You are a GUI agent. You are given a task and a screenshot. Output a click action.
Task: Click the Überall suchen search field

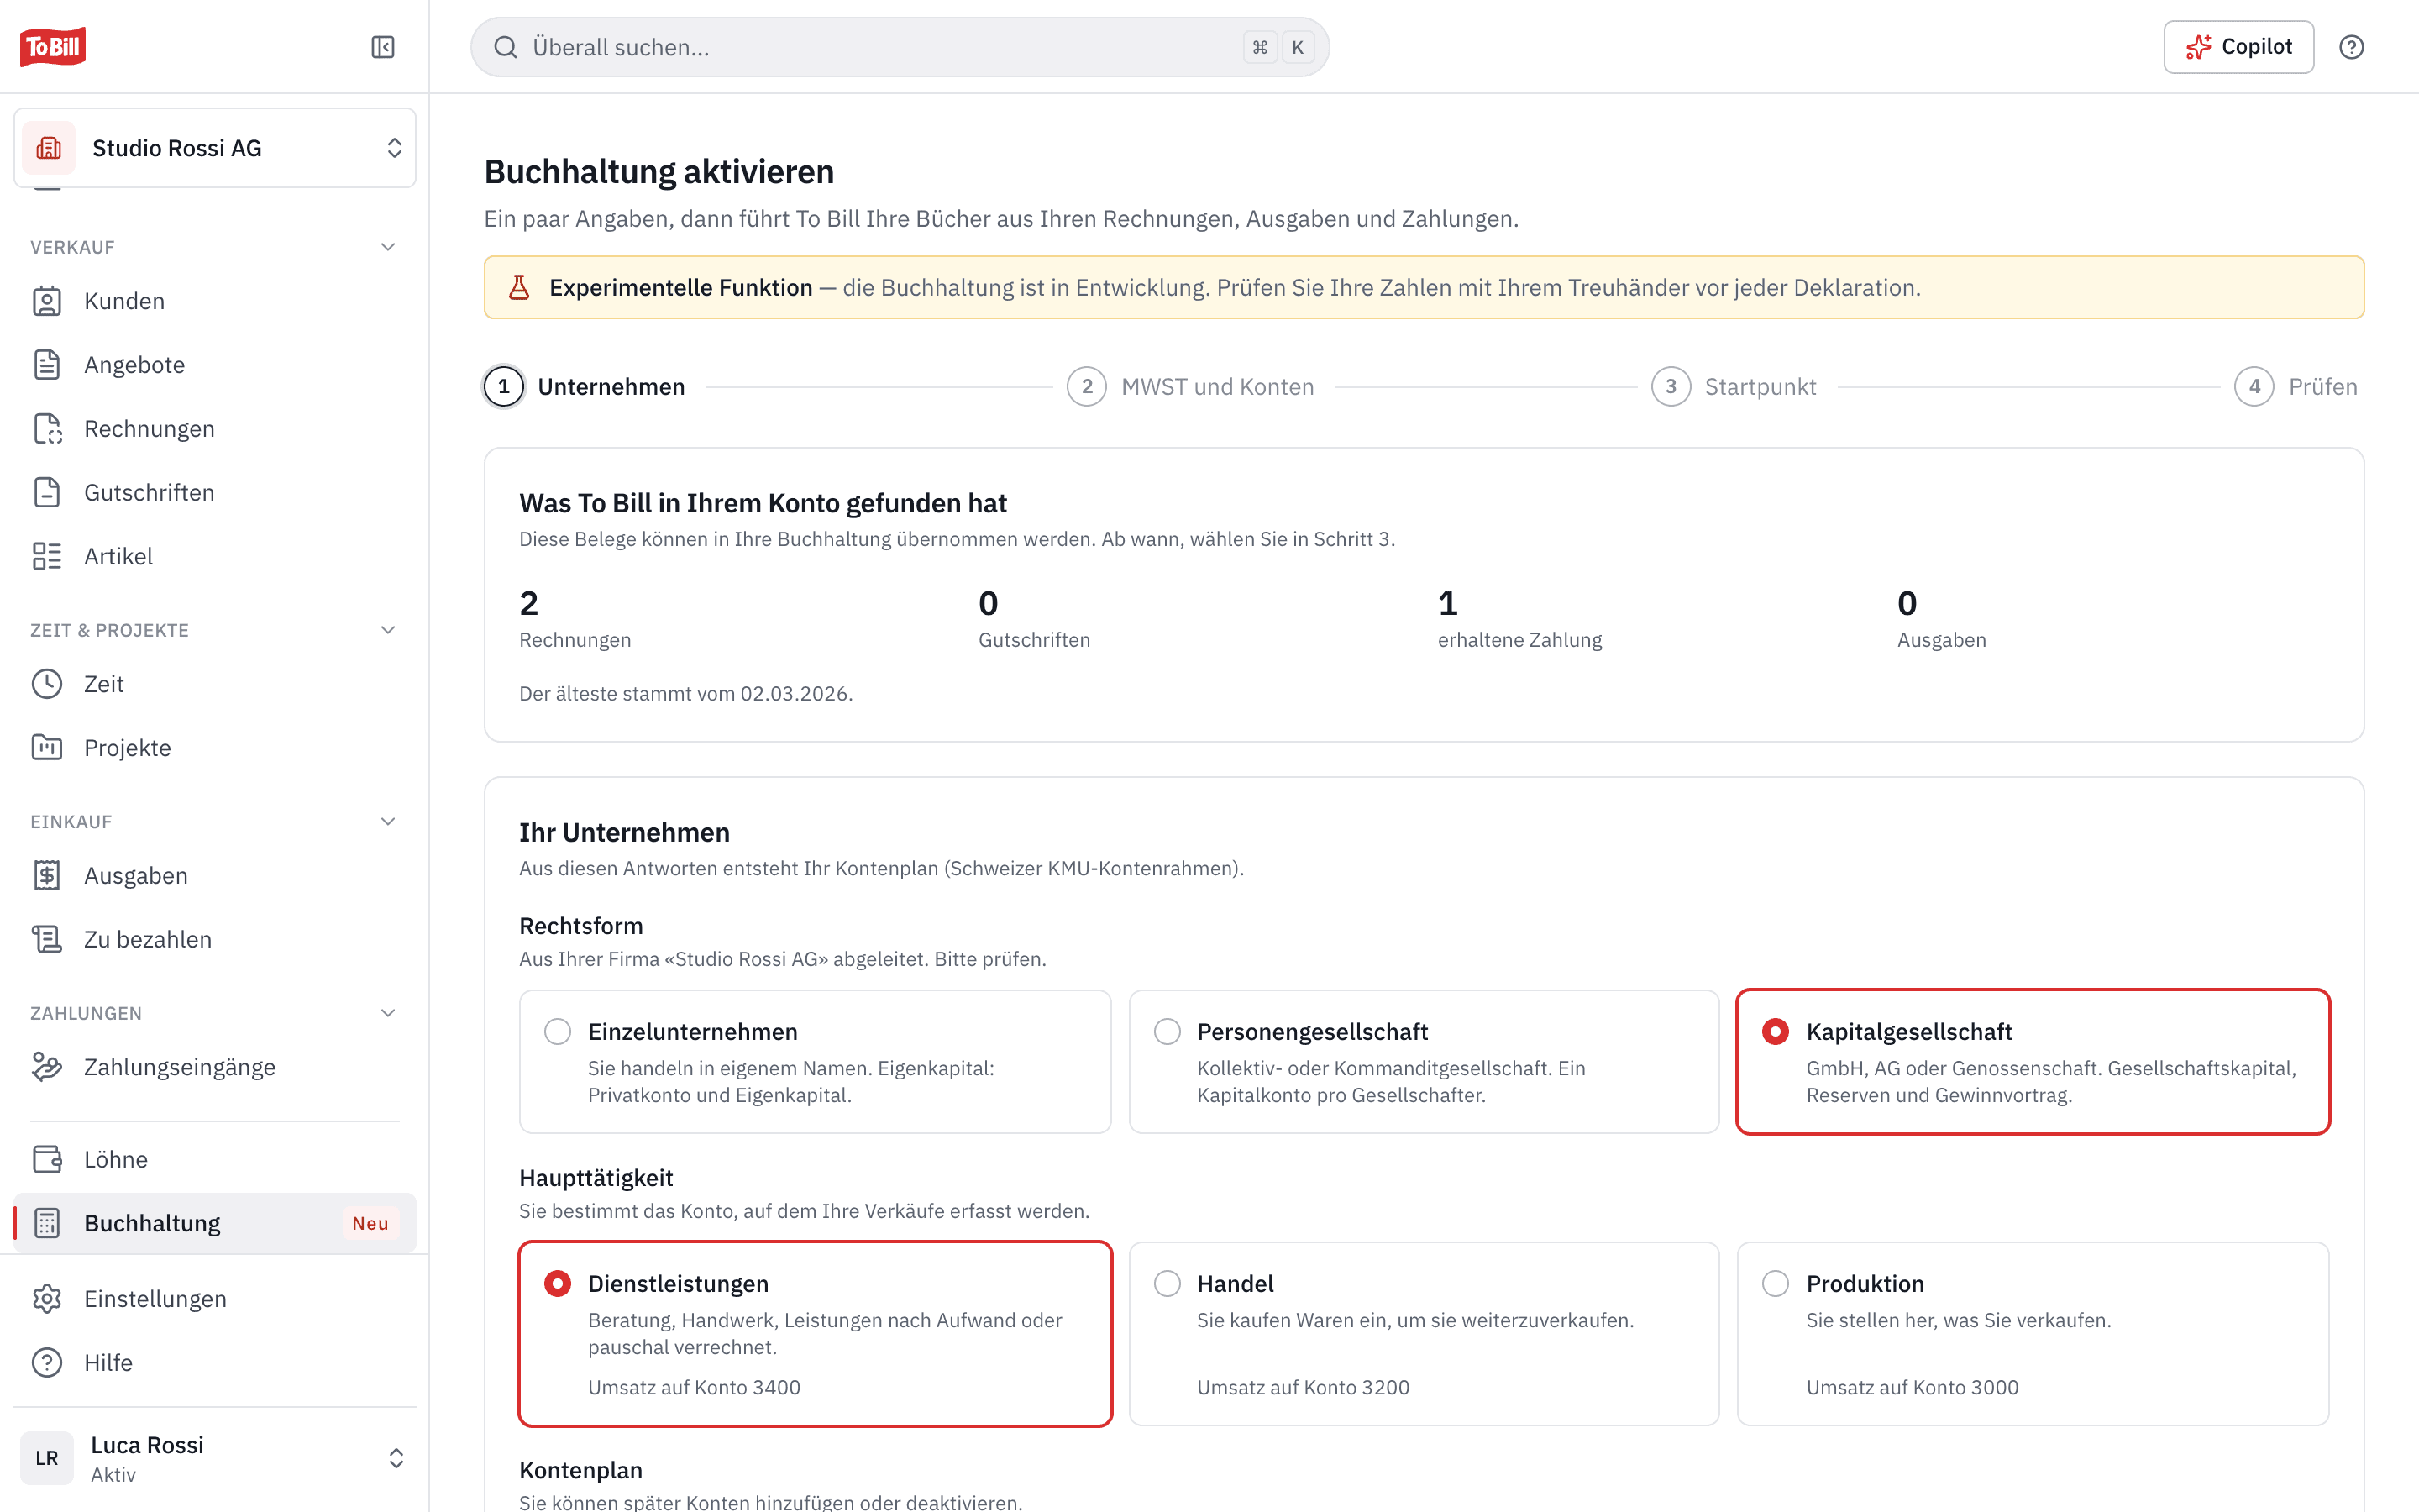(900, 47)
